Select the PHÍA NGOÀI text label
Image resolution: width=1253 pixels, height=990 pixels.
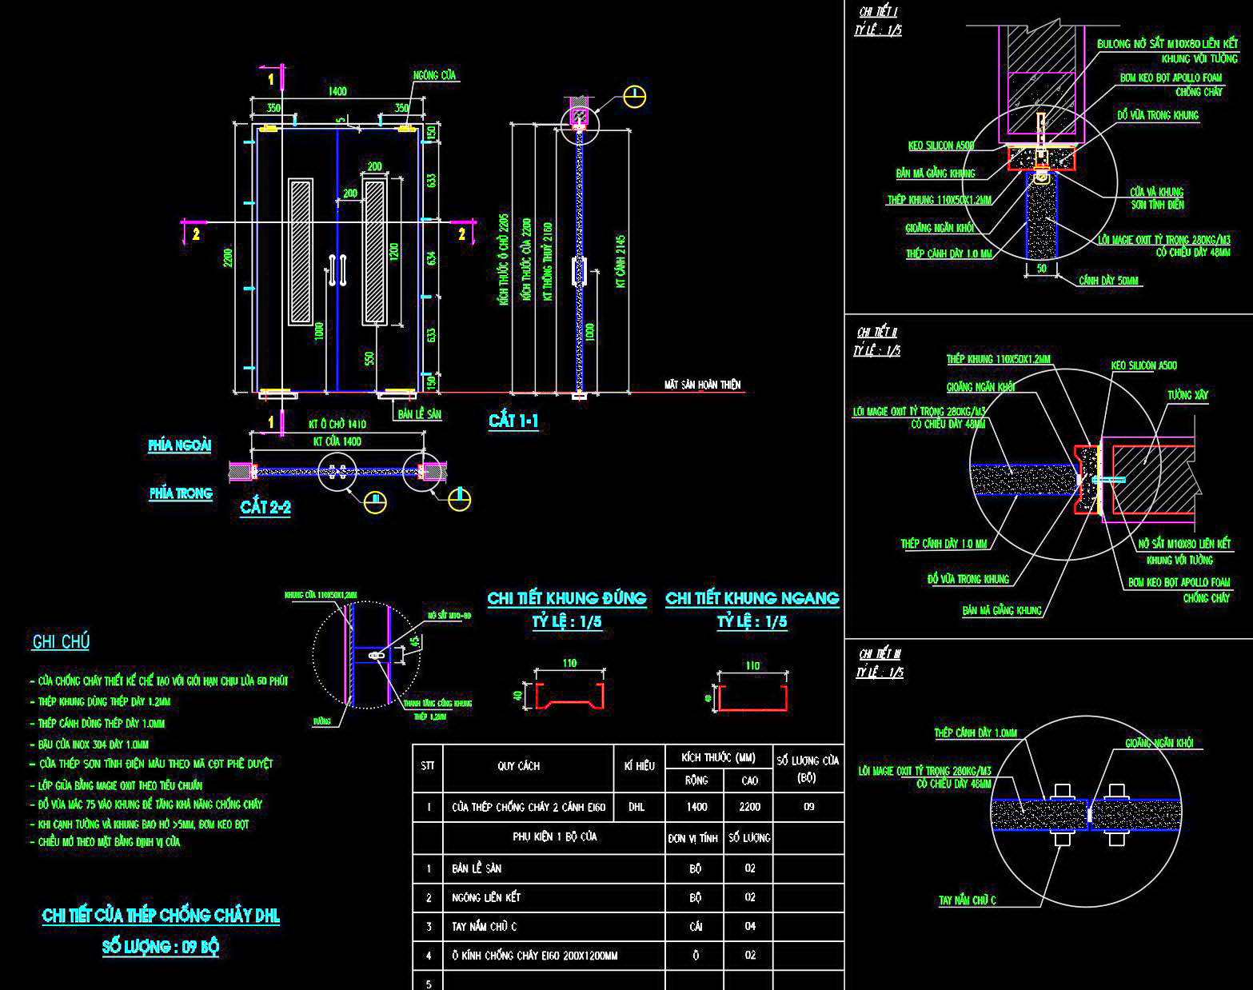coord(180,445)
